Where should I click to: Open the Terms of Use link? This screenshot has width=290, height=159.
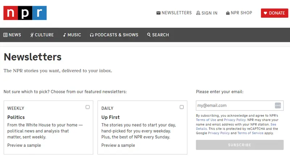(206, 120)
